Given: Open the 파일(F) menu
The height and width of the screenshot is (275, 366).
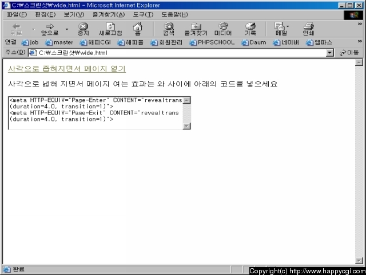Looking at the screenshot, I should (x=17, y=15).
